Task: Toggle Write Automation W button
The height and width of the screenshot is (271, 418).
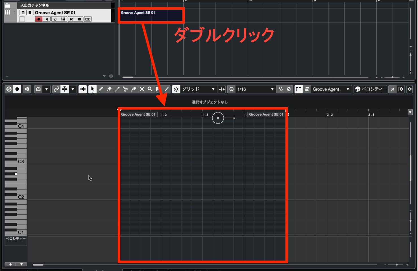Action: point(79,19)
